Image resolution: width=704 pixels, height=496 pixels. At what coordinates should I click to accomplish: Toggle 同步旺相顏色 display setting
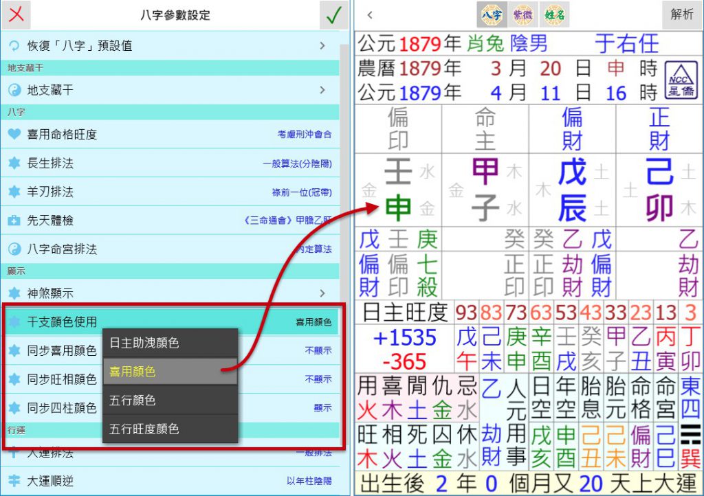pyautogui.click(x=318, y=379)
